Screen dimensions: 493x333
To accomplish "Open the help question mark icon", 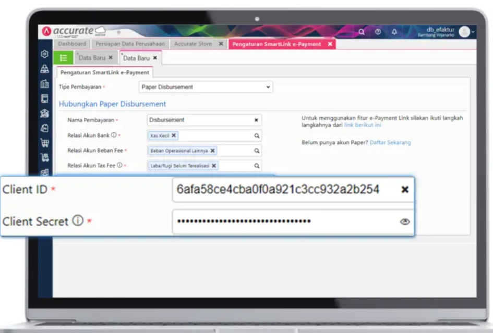I will click(x=378, y=32).
